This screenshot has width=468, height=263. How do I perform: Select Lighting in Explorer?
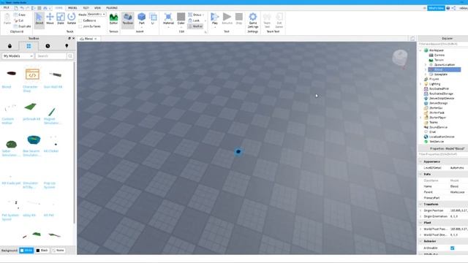(434, 84)
